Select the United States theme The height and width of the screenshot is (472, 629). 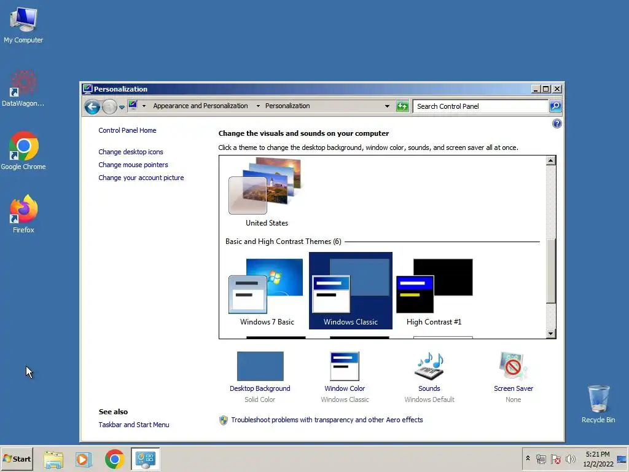tap(267, 192)
